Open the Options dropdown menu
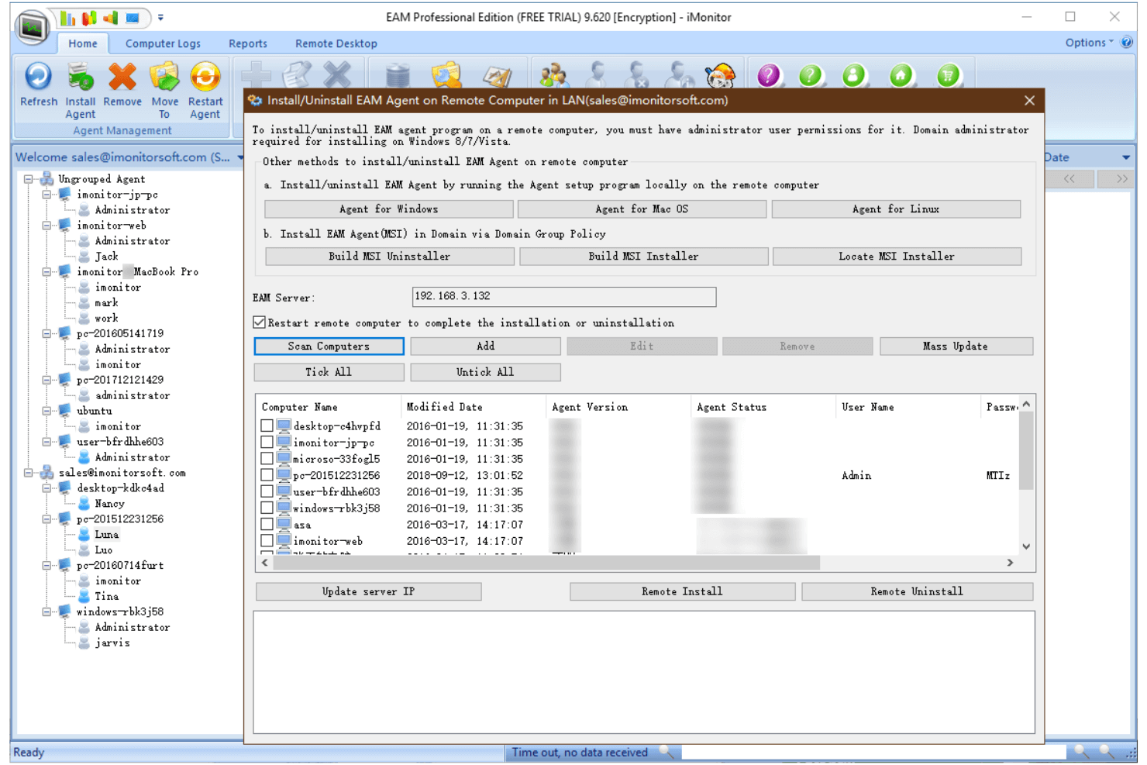 click(x=1089, y=43)
